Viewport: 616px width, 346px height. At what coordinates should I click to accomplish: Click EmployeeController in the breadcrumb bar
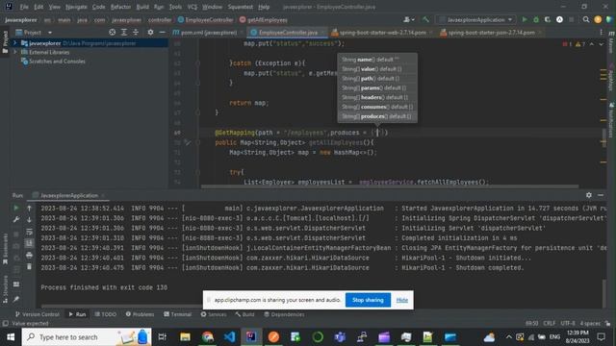pyautogui.click(x=205, y=19)
